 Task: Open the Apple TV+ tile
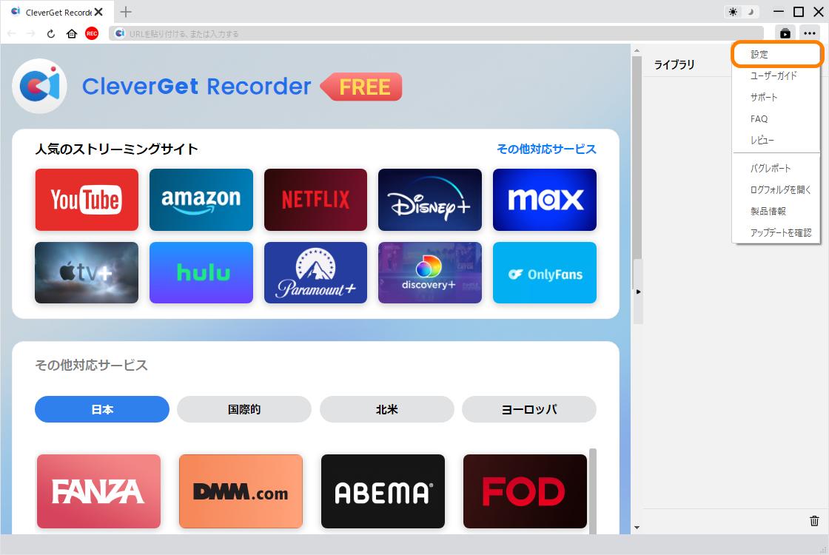87,273
